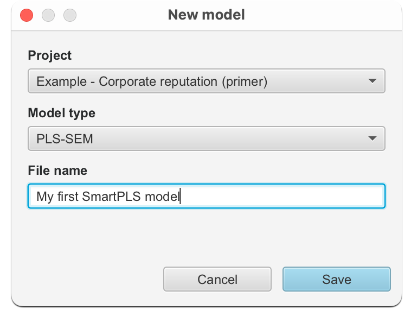Click the "Project" field label

[x=49, y=55]
